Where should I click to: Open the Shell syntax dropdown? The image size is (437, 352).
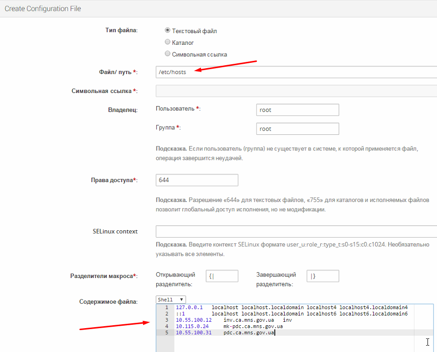pyautogui.click(x=171, y=299)
